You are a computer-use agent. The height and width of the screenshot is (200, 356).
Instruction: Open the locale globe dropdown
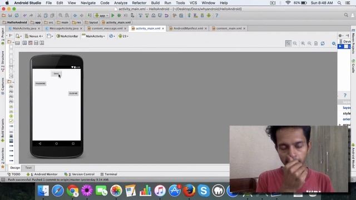tap(112, 36)
